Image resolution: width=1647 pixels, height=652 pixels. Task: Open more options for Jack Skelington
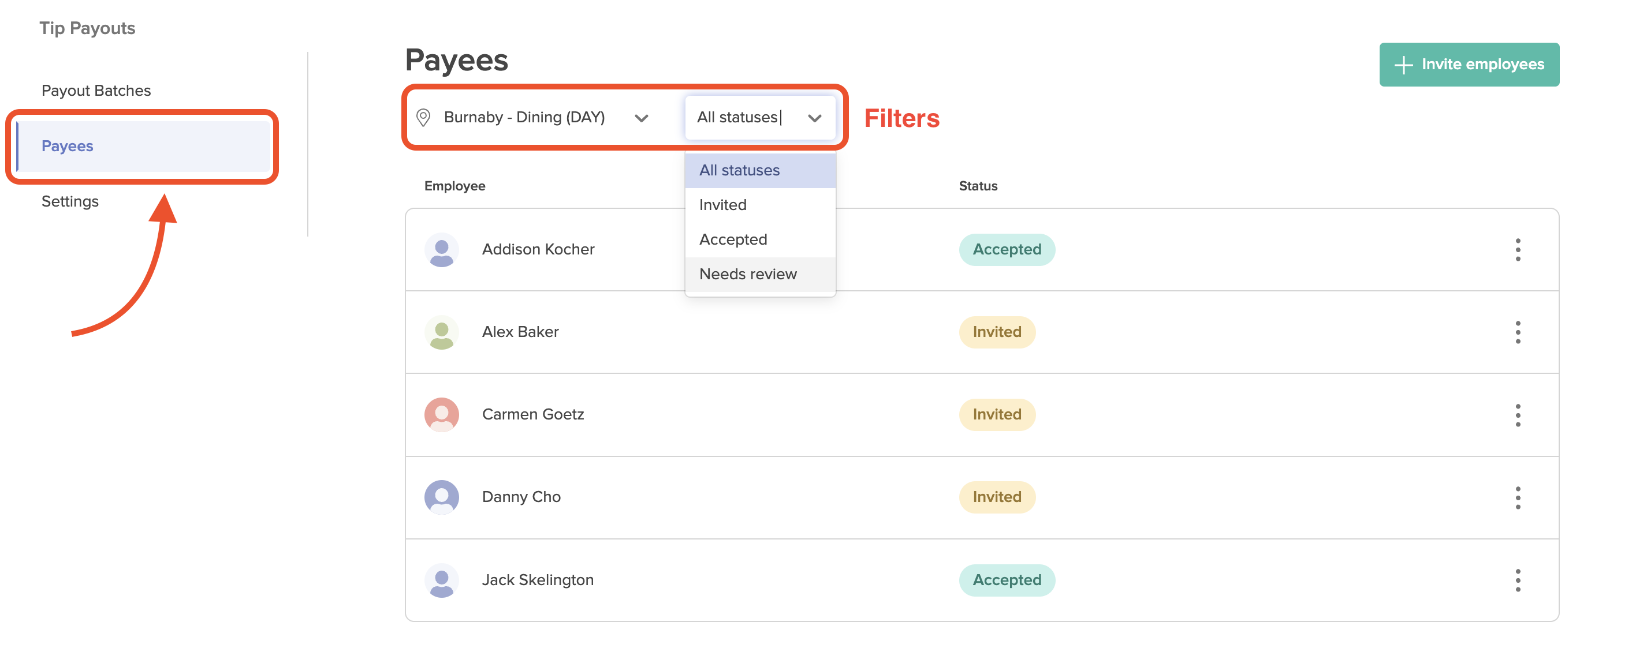click(1517, 580)
